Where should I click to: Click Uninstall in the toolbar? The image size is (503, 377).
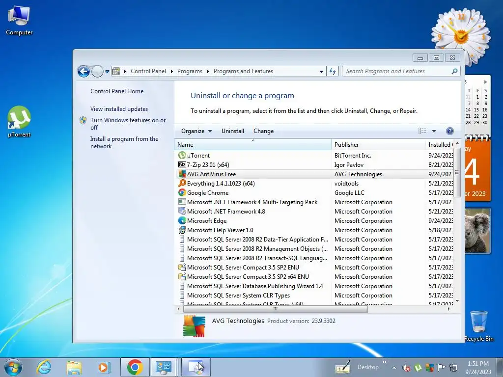(x=232, y=131)
